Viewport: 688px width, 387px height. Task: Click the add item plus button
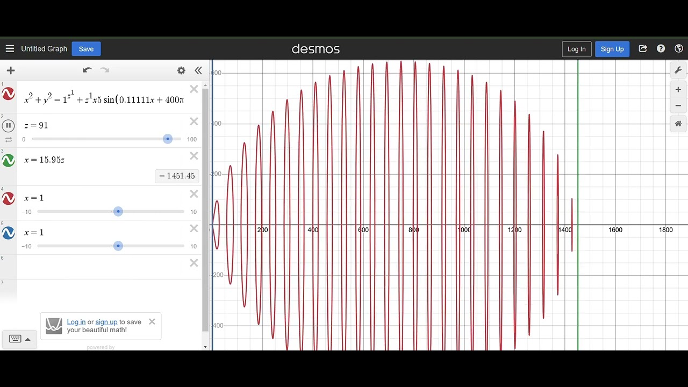pyautogui.click(x=10, y=70)
